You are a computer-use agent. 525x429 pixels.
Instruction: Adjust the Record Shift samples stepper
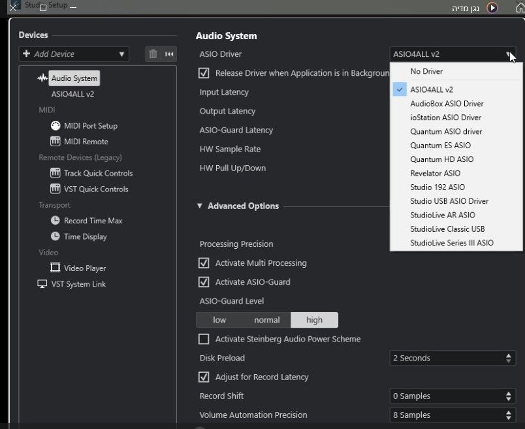click(x=509, y=396)
